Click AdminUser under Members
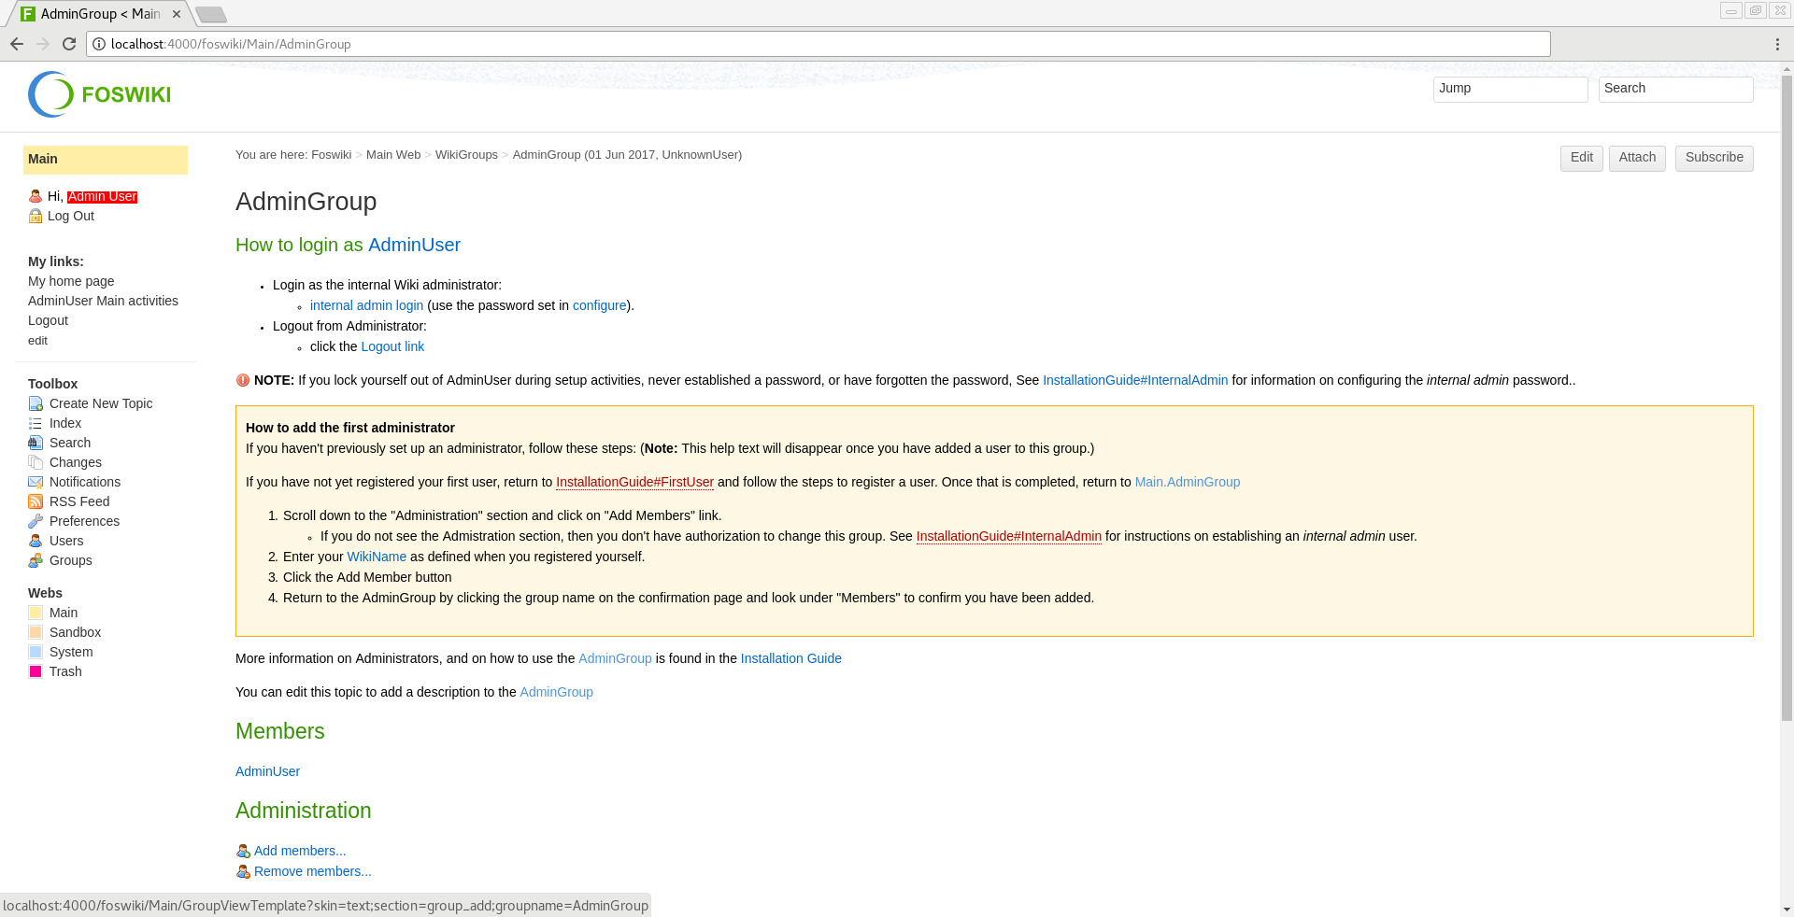The image size is (1794, 917). click(267, 771)
